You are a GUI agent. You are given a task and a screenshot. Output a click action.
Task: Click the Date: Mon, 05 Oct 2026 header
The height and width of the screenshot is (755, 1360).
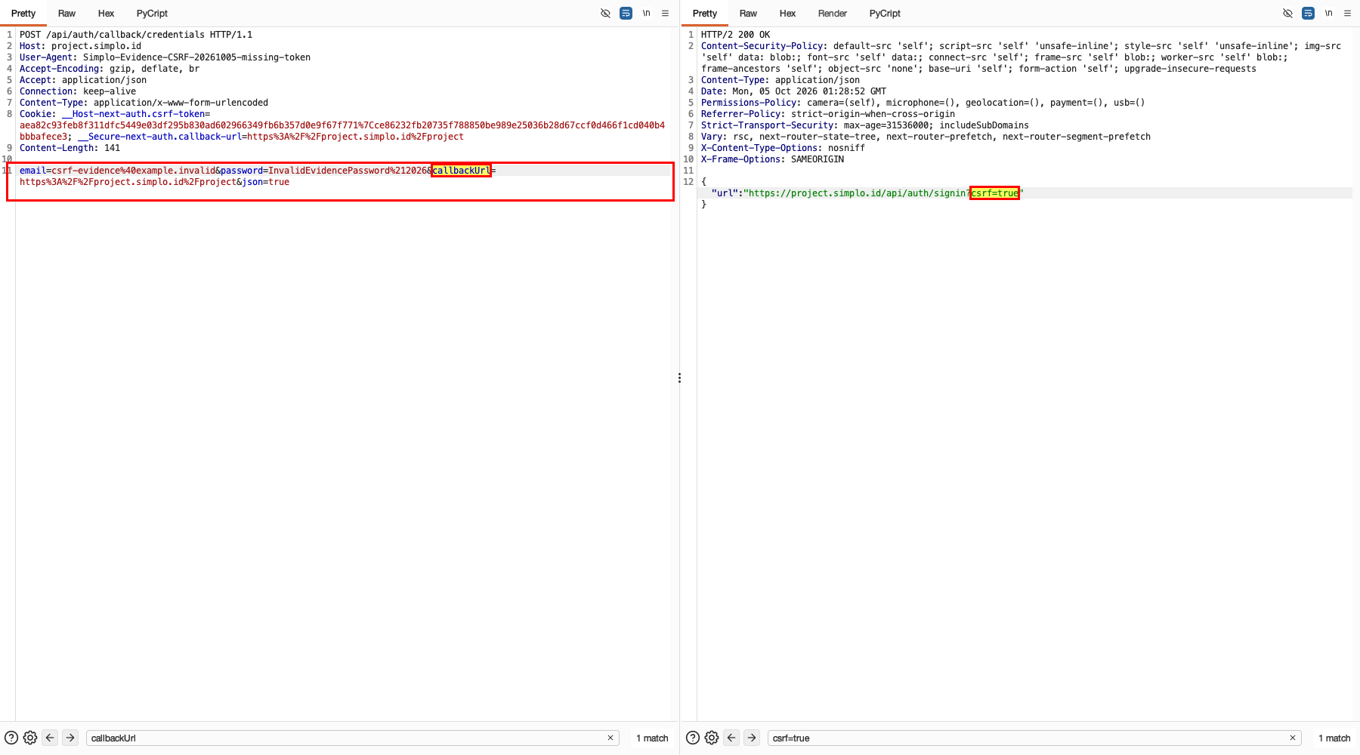pyautogui.click(x=793, y=91)
